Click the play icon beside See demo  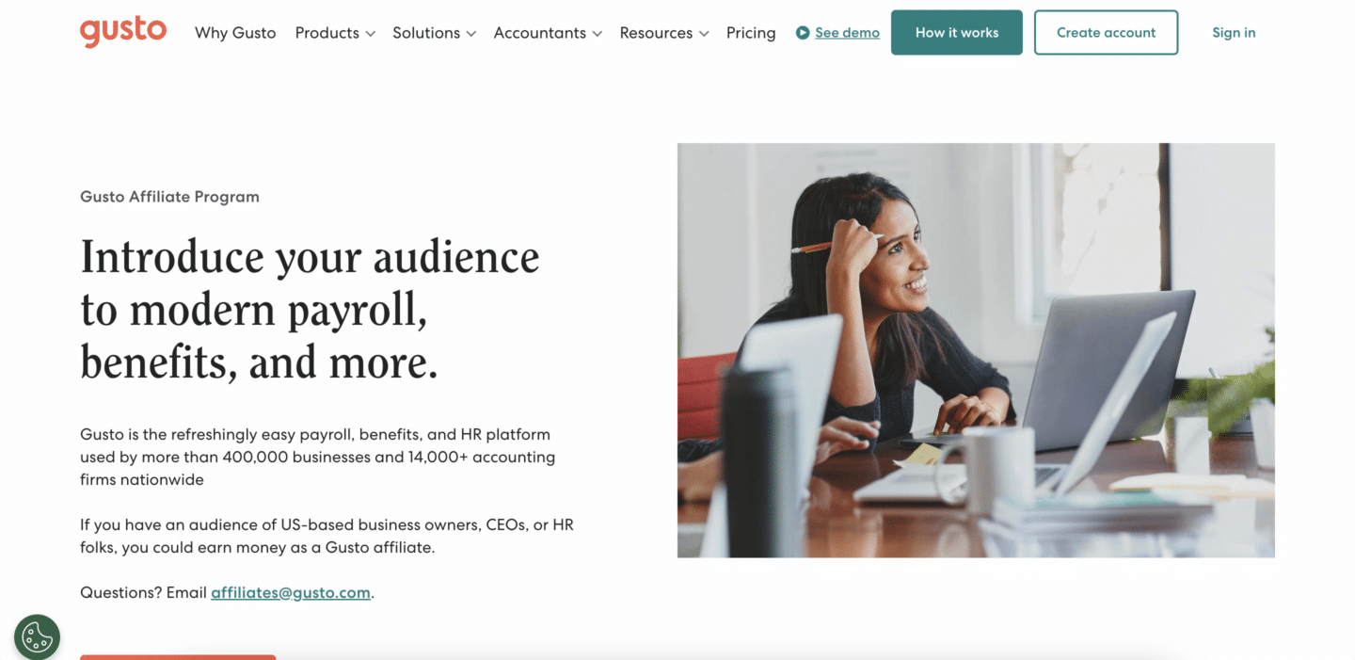(x=803, y=33)
